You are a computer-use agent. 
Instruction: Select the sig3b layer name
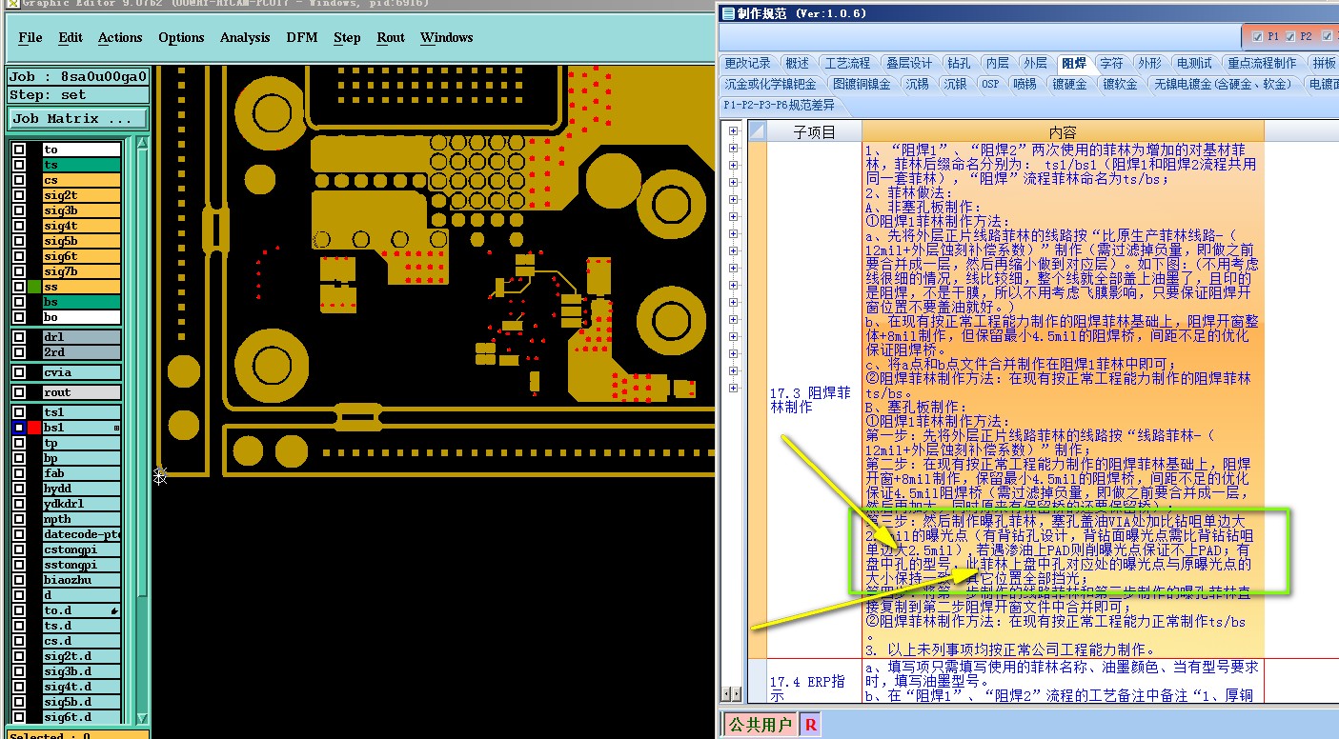point(81,210)
